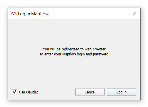Close the Log in Mapflow dialog
This screenshot has height=107, width=148.
(134, 14)
